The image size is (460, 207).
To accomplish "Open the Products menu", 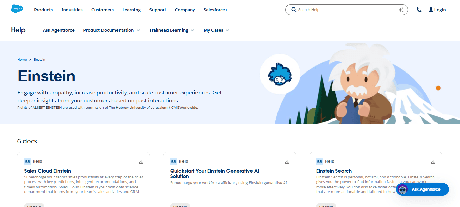I will pyautogui.click(x=43, y=10).
